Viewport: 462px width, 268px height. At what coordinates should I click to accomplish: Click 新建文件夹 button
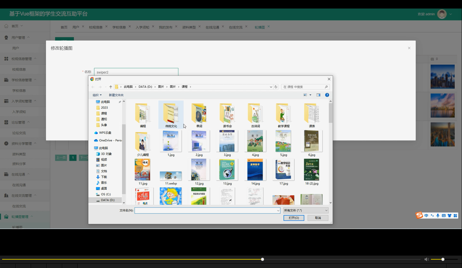tap(116, 95)
